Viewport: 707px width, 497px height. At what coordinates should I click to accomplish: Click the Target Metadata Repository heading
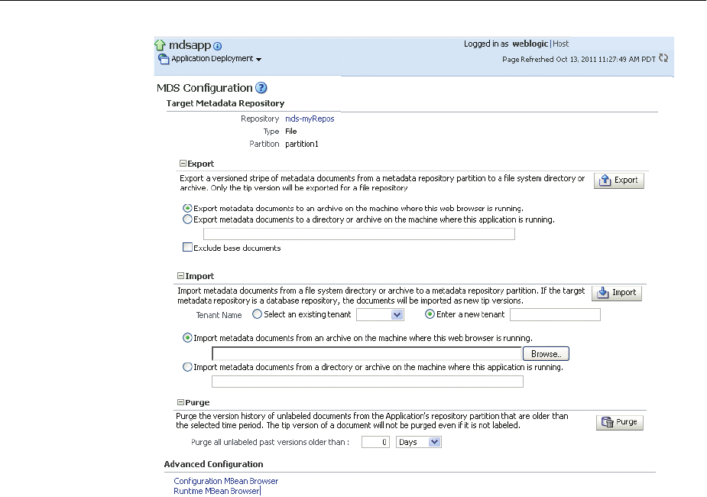(225, 103)
